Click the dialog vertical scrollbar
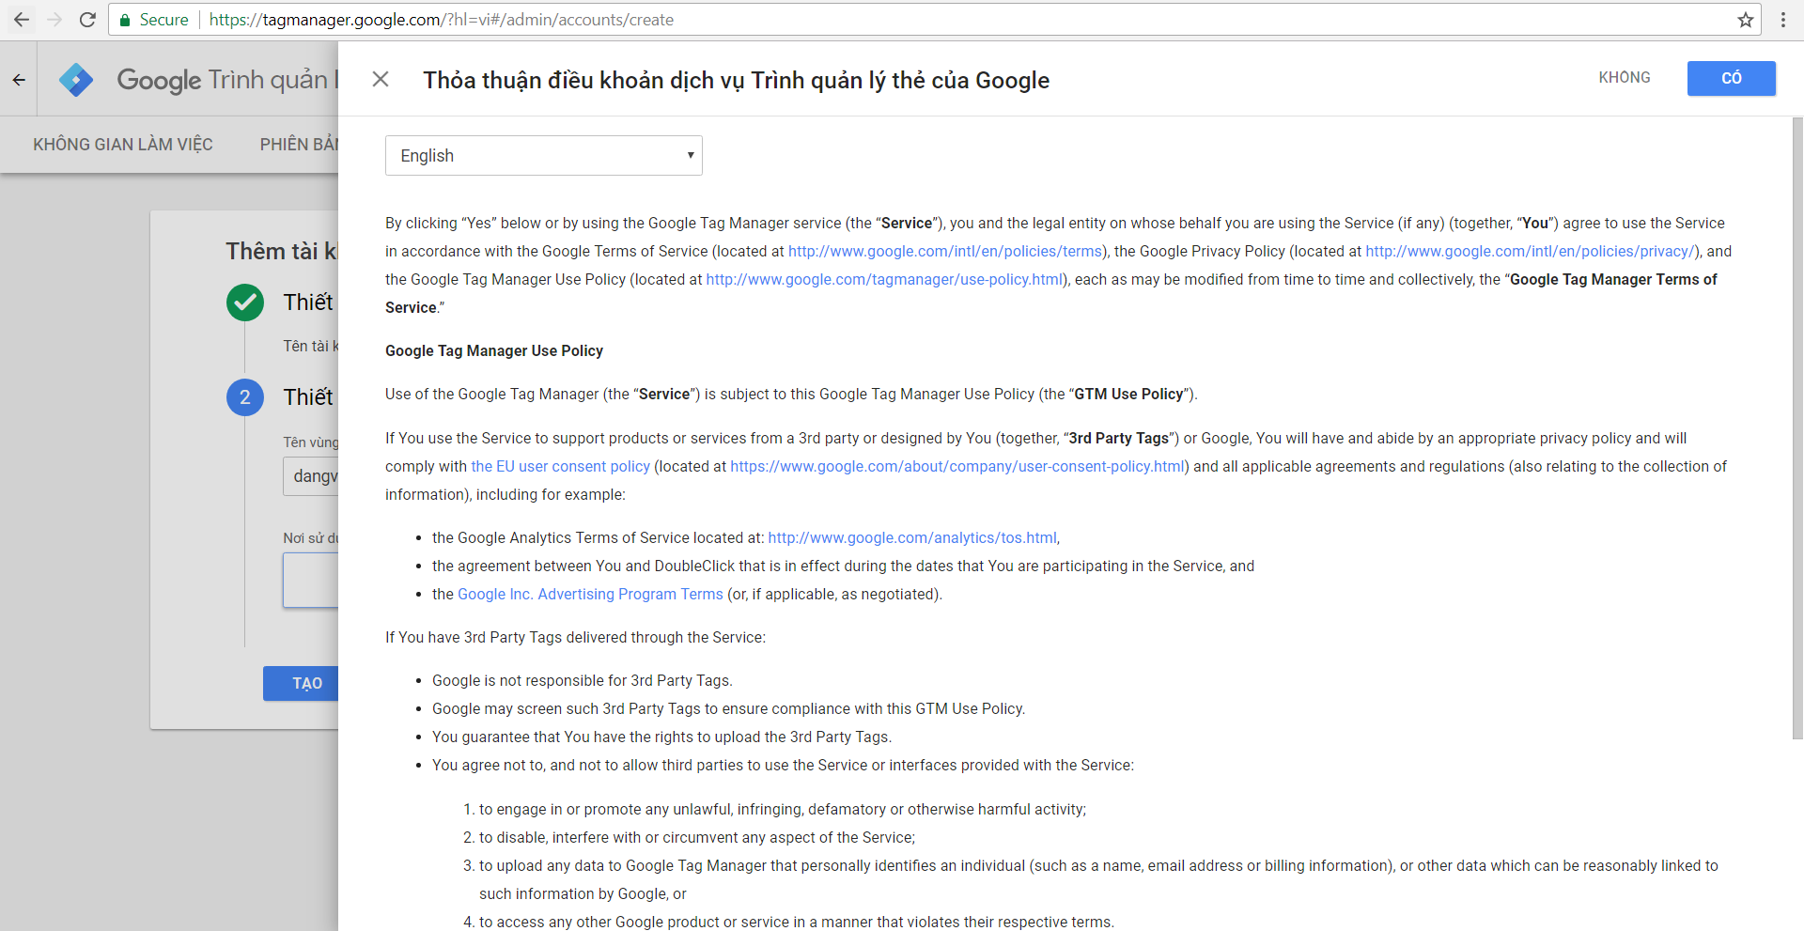The width and height of the screenshot is (1804, 931). [x=1797, y=428]
